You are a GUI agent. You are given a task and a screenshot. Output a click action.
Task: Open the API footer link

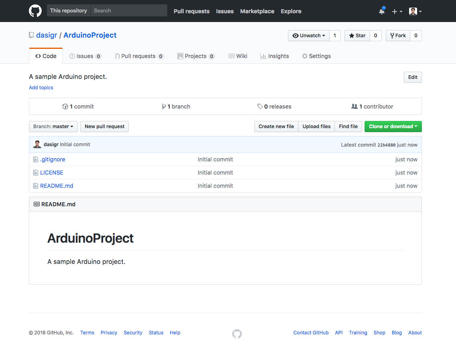[x=339, y=333]
